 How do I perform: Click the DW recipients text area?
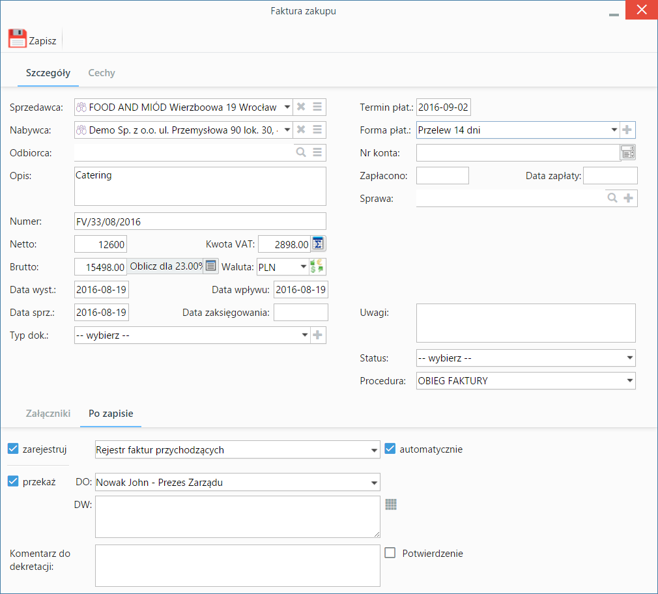coord(238,516)
